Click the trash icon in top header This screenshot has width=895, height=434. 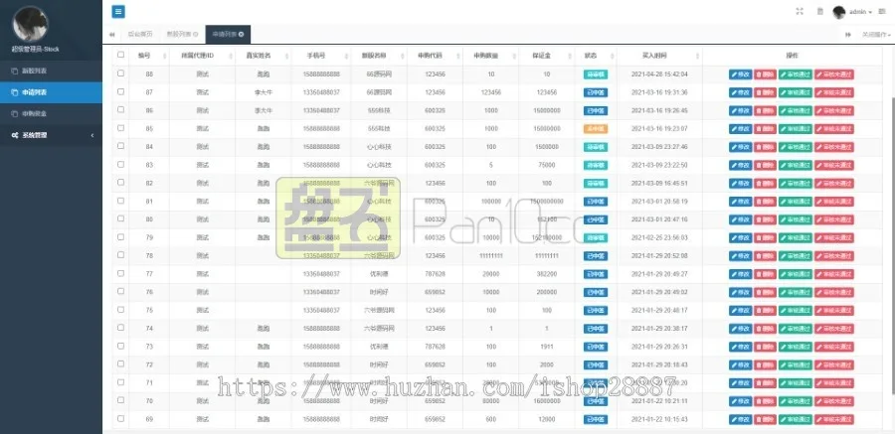click(x=819, y=12)
